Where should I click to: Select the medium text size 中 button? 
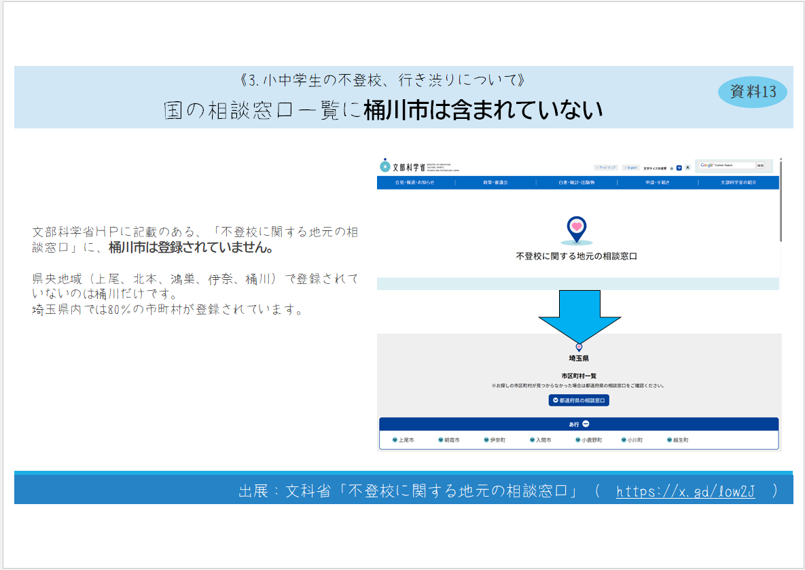pyautogui.click(x=679, y=168)
